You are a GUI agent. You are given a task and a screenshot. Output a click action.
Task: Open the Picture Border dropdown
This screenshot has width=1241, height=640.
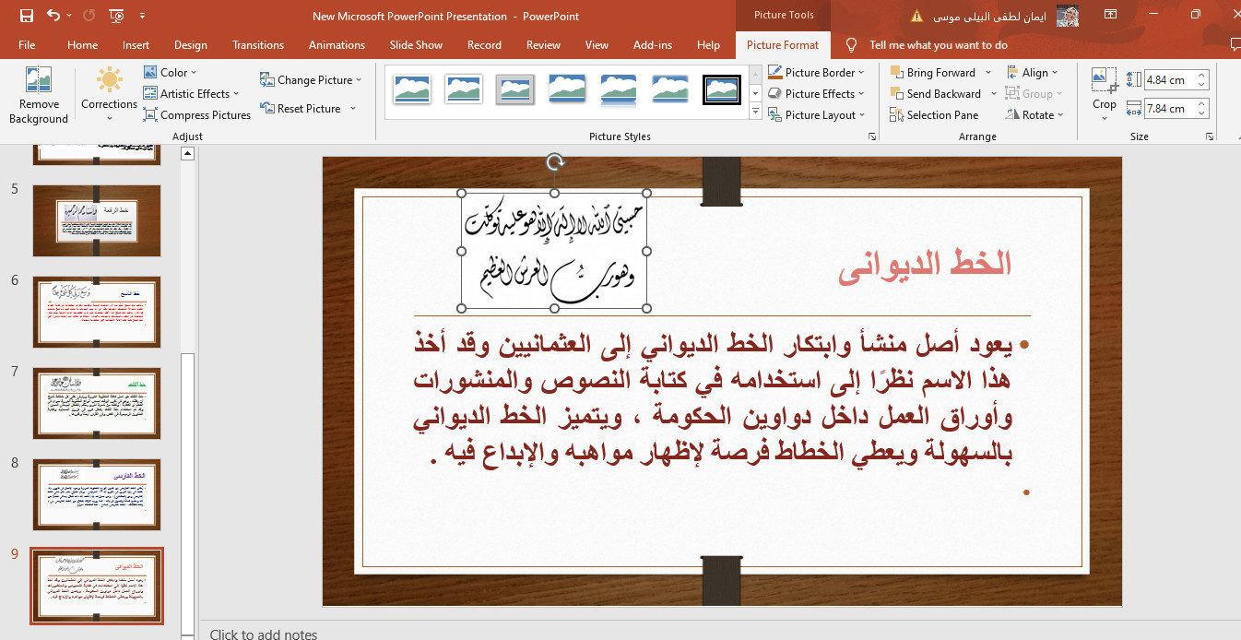pos(816,72)
